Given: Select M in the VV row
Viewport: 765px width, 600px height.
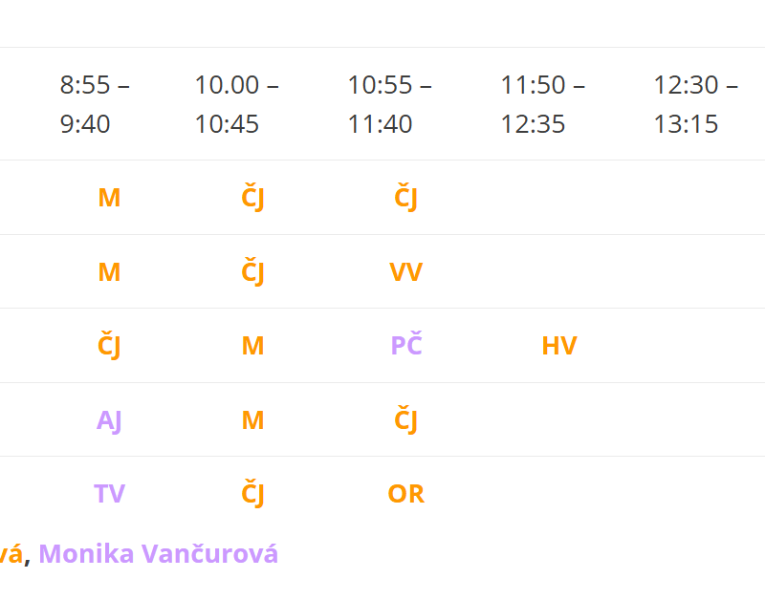Looking at the screenshot, I should 109,272.
